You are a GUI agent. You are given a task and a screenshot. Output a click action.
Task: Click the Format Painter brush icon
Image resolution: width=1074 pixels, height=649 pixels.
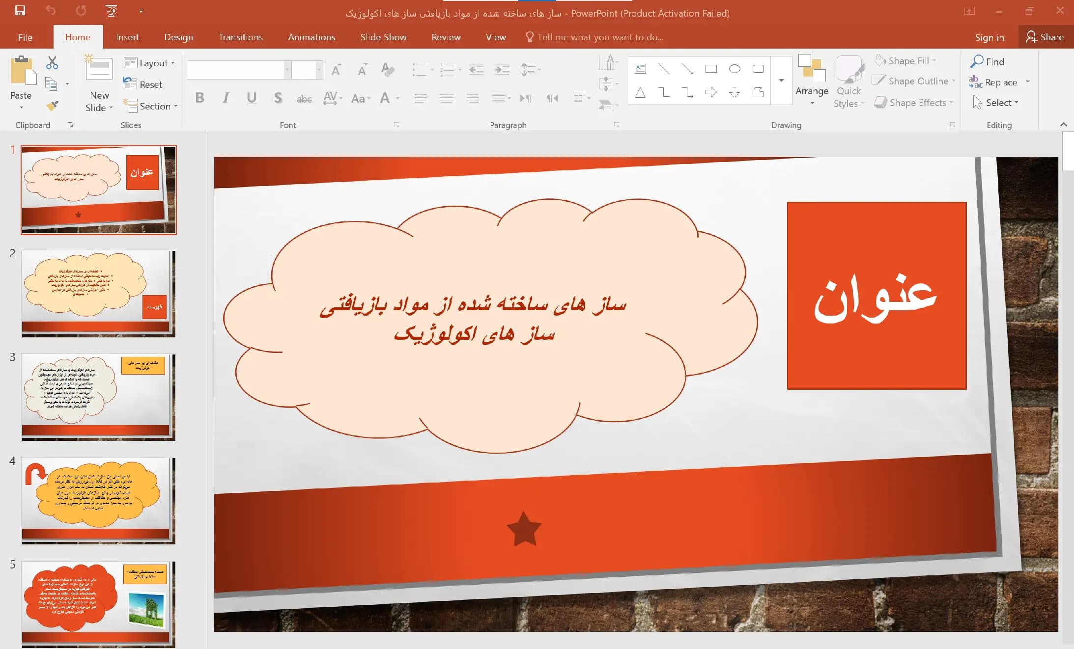pos(52,105)
